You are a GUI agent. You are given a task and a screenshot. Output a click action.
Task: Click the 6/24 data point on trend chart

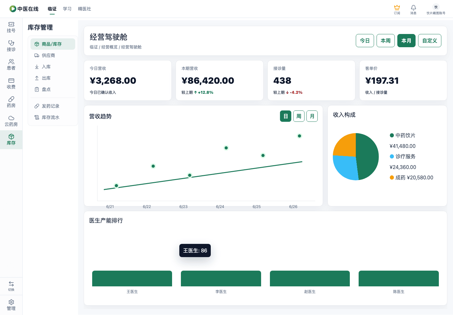click(226, 148)
